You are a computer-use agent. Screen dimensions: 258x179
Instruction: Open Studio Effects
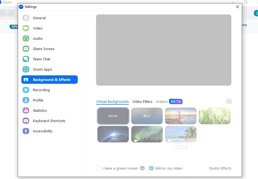(220, 168)
